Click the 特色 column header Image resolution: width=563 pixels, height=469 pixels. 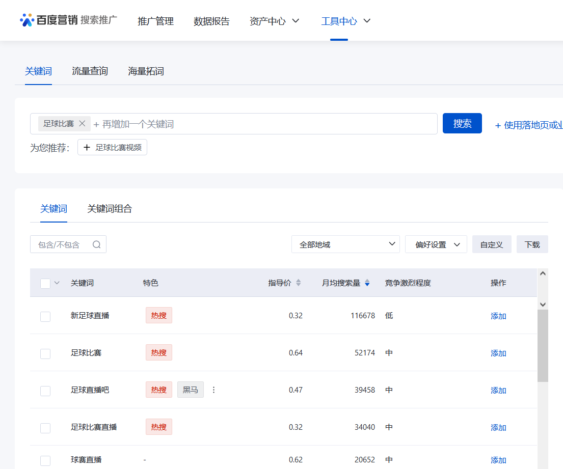150,283
